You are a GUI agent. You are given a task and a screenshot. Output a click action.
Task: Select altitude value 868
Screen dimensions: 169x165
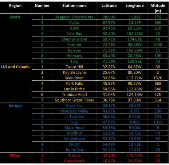158,84
